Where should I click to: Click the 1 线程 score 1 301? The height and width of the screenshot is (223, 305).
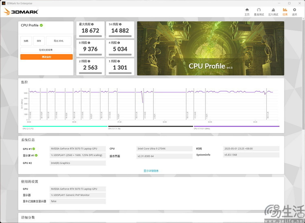point(120,68)
